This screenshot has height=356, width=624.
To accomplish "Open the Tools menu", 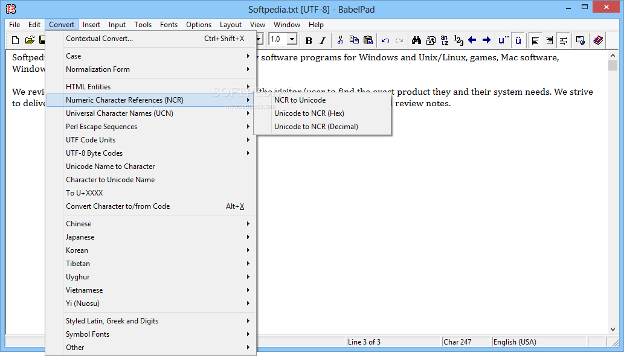I will point(143,25).
